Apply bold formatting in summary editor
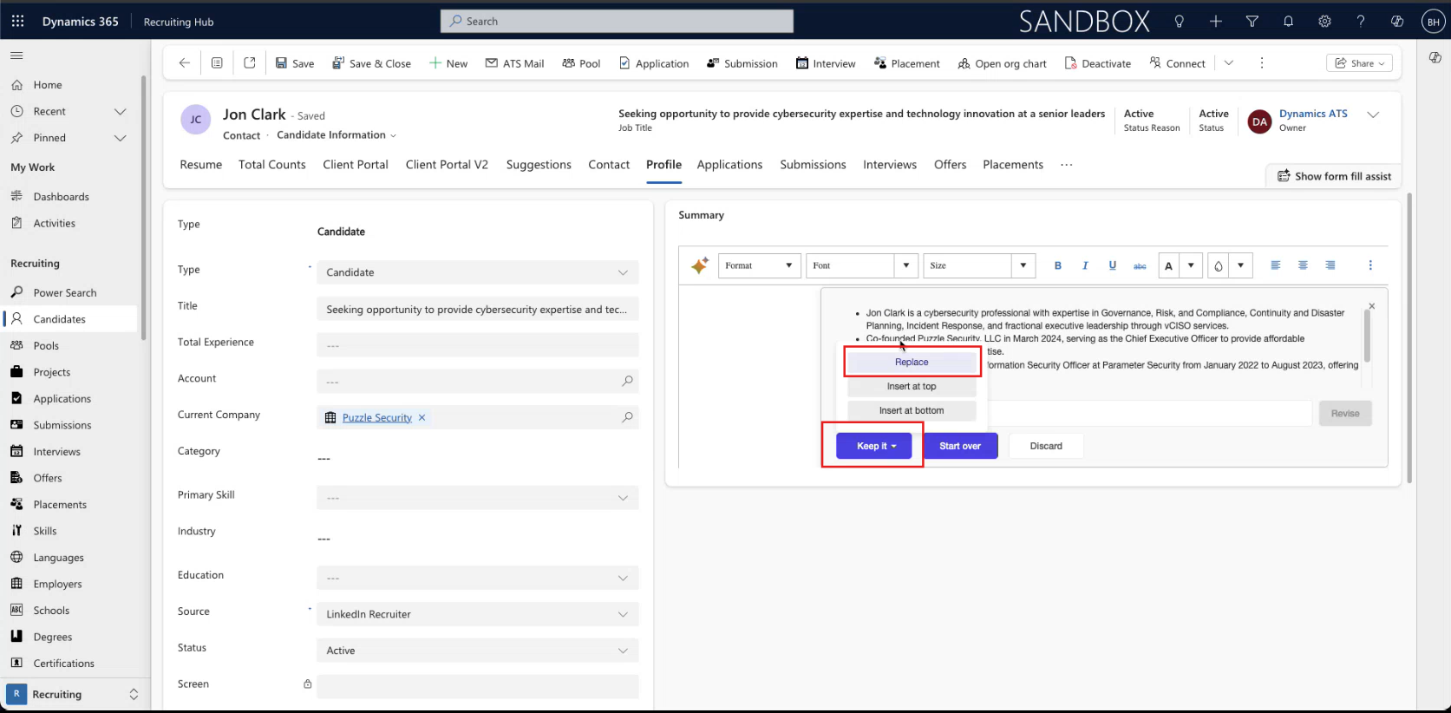1451x713 pixels. point(1058,265)
